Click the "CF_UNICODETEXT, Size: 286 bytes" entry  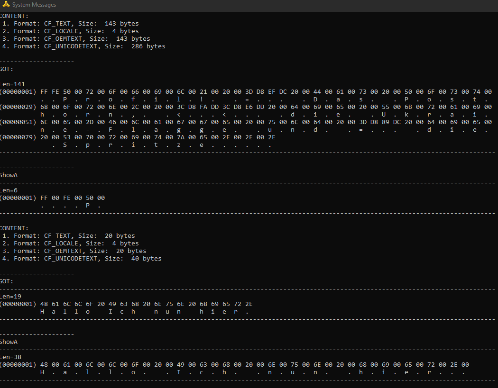[x=89, y=46]
